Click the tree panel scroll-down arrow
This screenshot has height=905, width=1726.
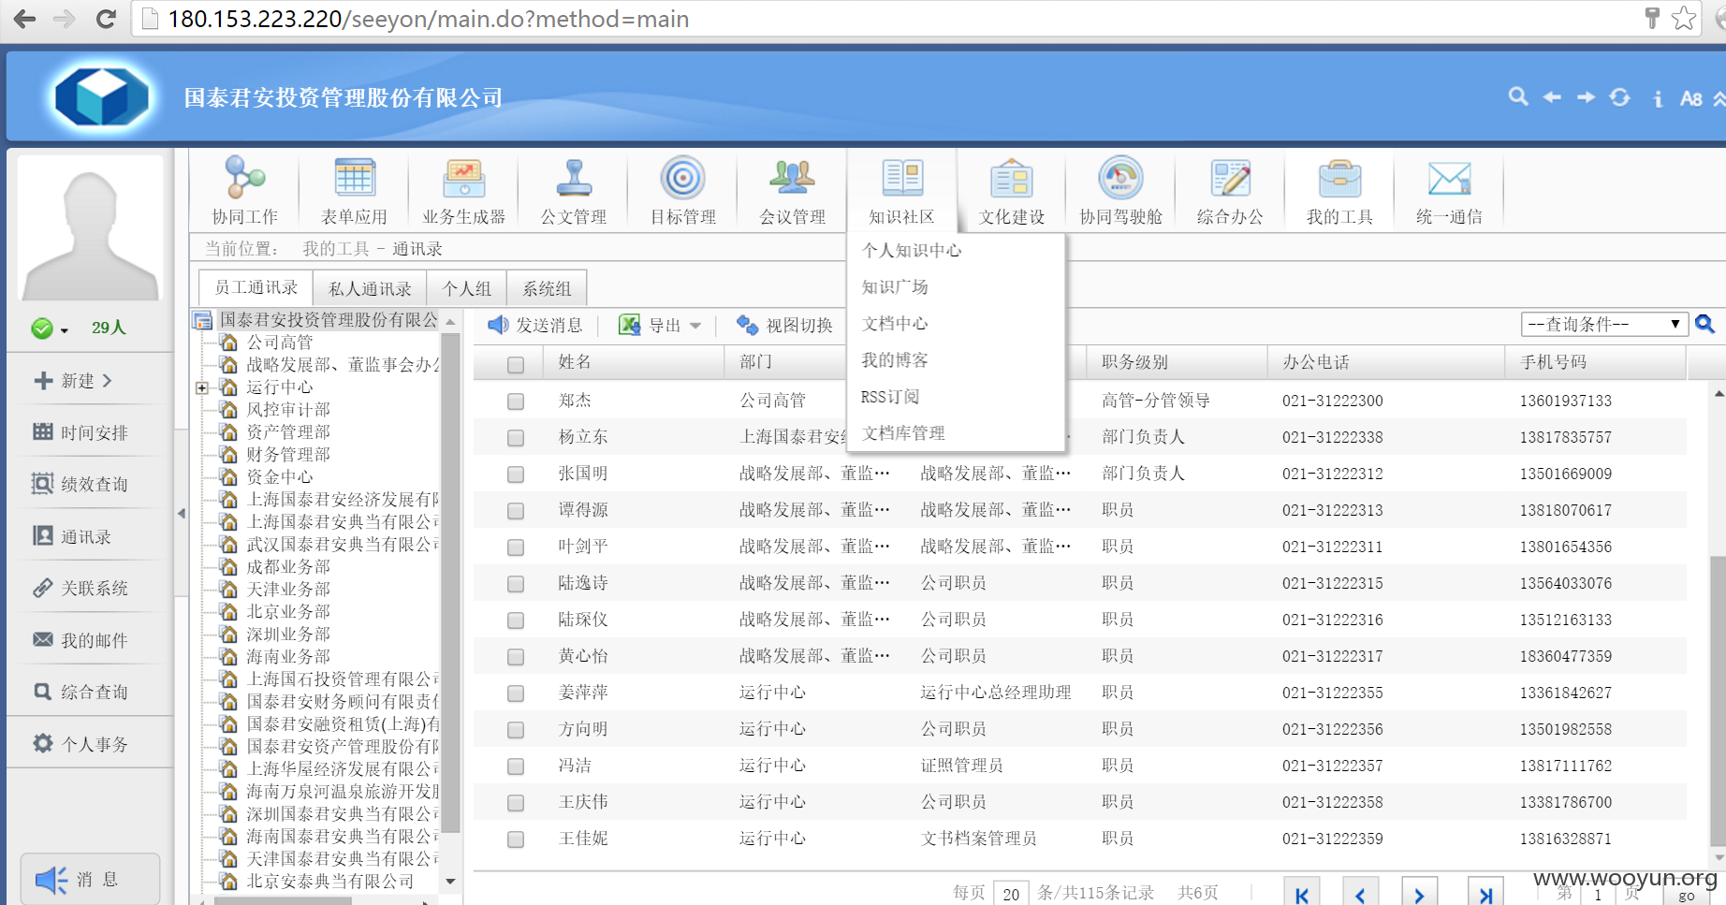tap(450, 881)
